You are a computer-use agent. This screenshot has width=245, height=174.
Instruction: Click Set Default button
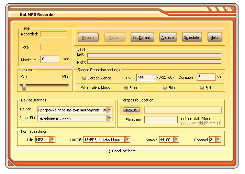(x=142, y=37)
